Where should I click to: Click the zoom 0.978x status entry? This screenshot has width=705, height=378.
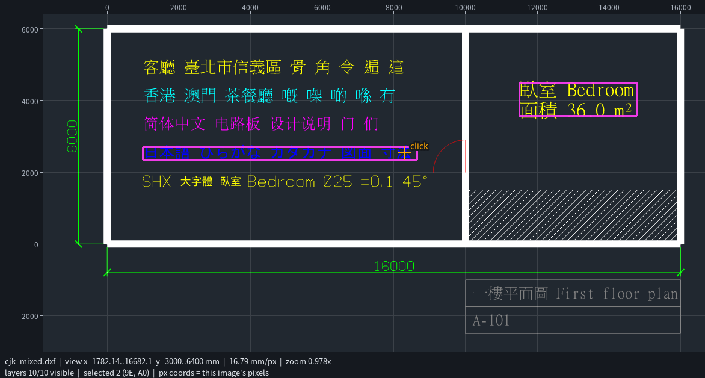309,361
